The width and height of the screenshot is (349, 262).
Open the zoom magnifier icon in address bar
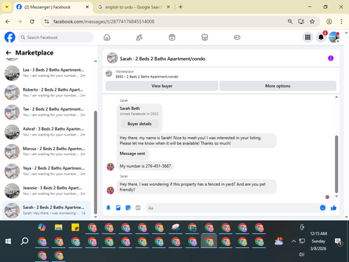click(290, 22)
